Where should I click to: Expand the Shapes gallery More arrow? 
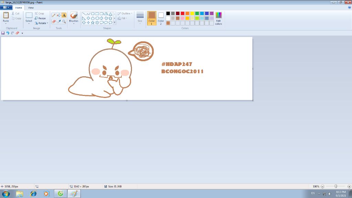(114, 22)
